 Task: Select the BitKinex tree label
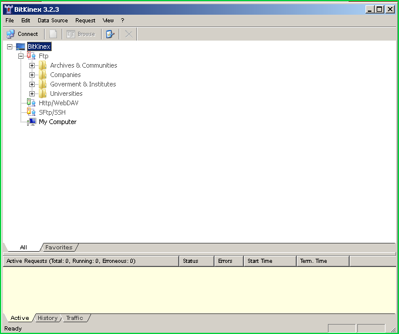click(x=39, y=46)
